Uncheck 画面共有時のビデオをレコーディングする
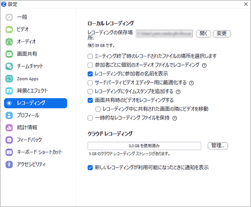 (90, 100)
